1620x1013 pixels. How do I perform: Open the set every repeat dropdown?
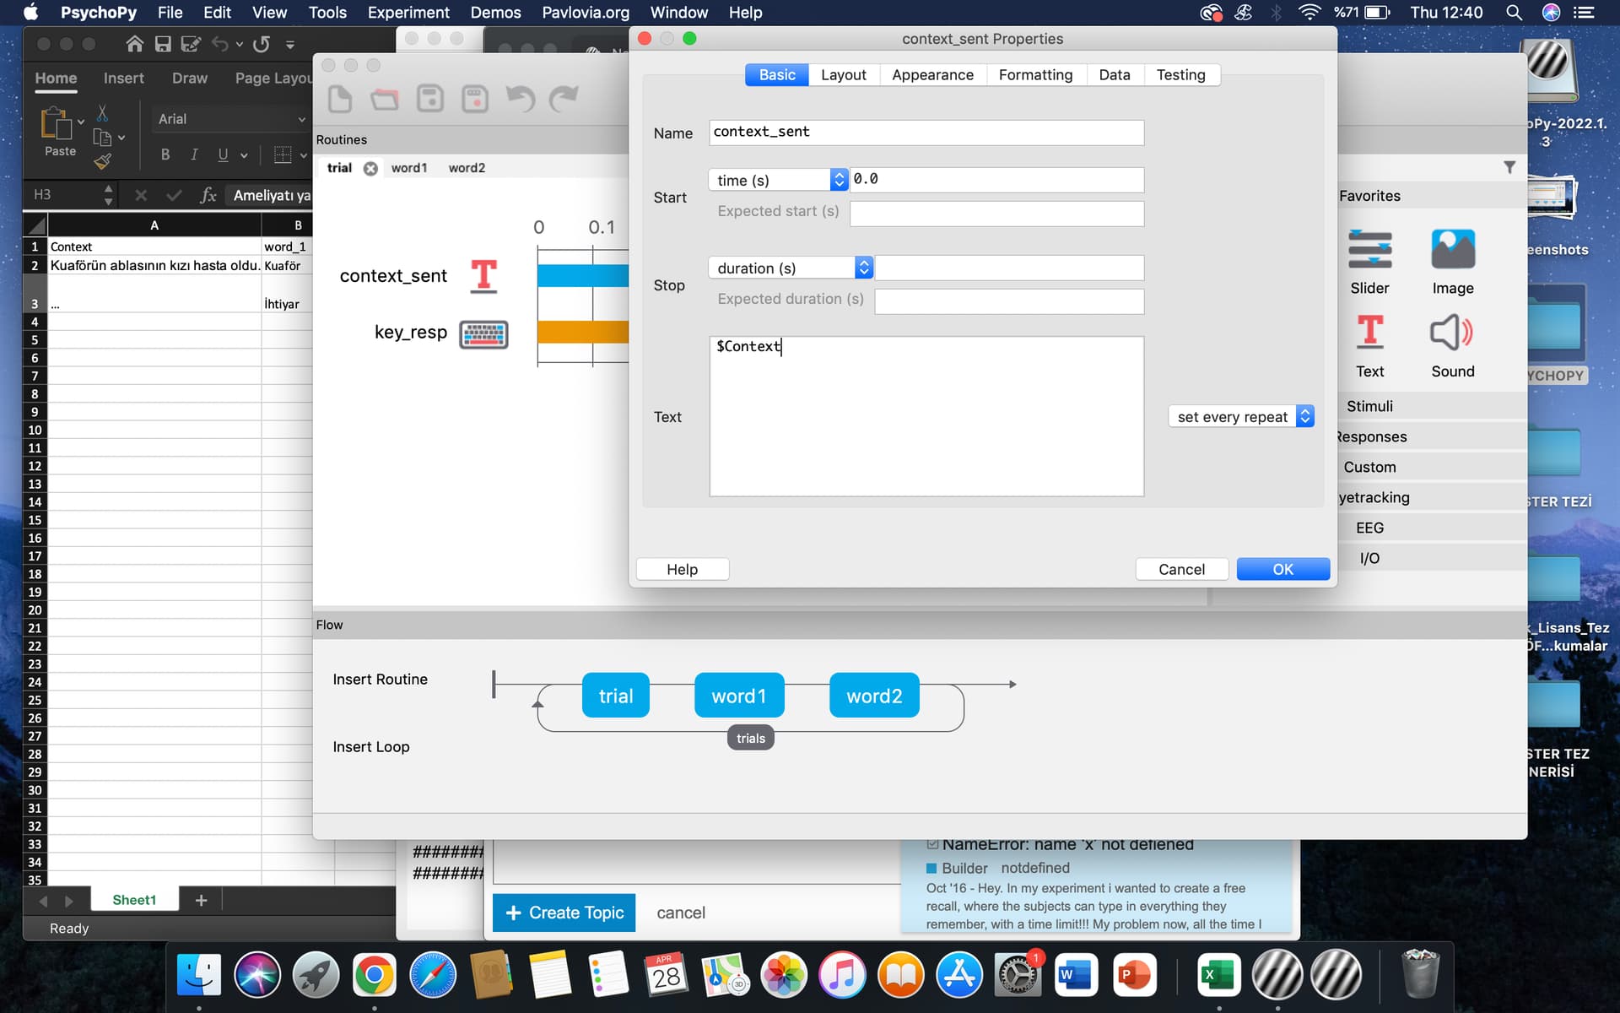[x=1241, y=416]
